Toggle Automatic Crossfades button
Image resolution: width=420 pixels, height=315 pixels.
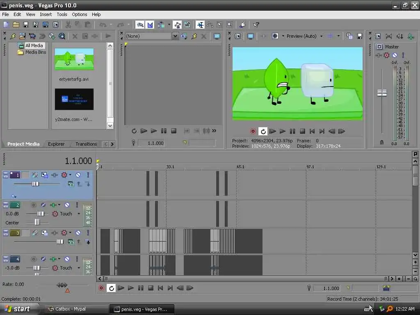[x=150, y=25]
